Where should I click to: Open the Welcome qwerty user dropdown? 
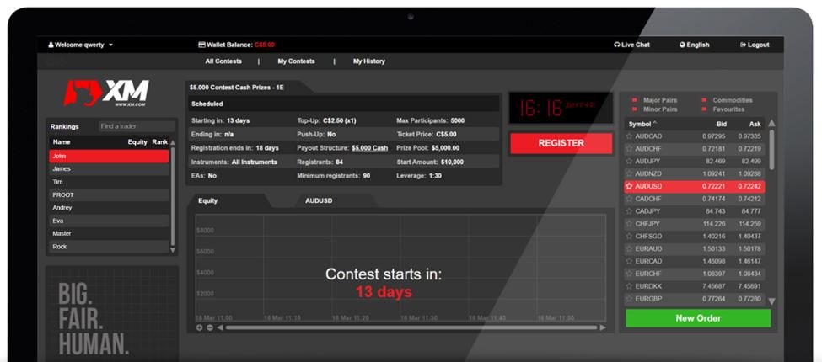81,45
